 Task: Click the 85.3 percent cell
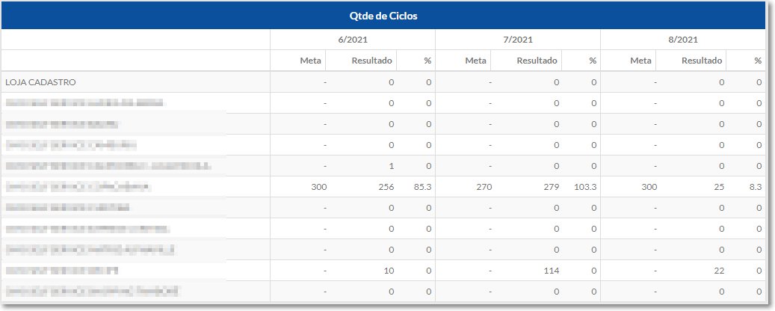coord(422,187)
